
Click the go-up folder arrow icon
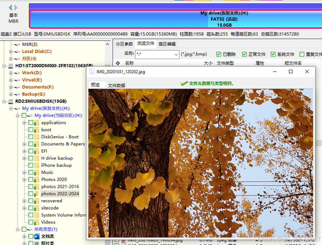click(x=118, y=63)
